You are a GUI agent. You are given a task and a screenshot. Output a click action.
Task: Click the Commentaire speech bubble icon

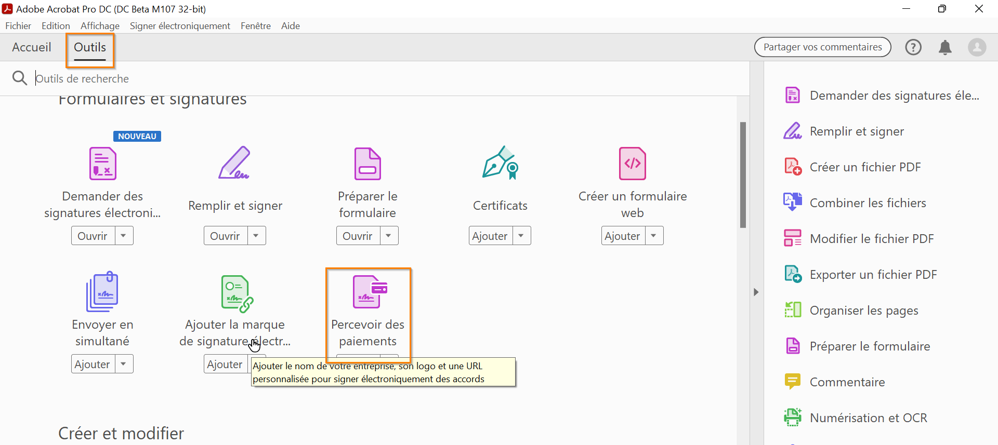click(793, 382)
